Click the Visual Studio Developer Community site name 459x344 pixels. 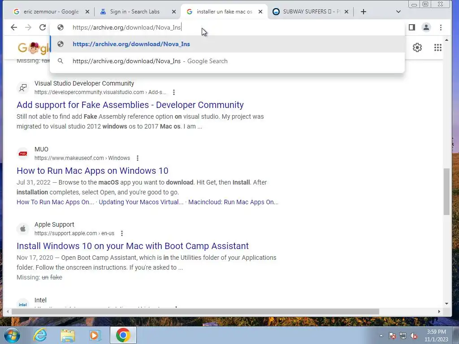[x=84, y=83]
